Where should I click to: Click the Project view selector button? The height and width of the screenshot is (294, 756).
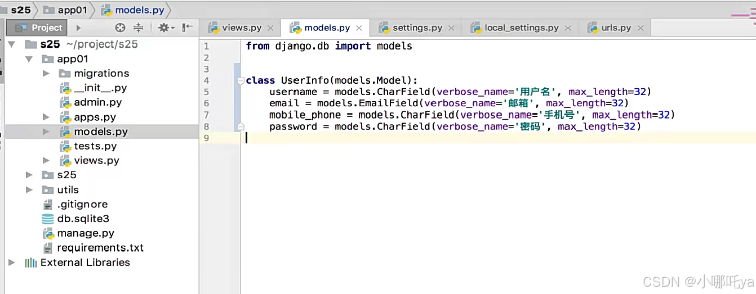(x=37, y=28)
